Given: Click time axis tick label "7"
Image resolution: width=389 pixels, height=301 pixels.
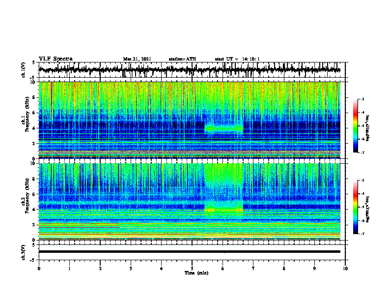Looking at the screenshot, I should (253, 269).
